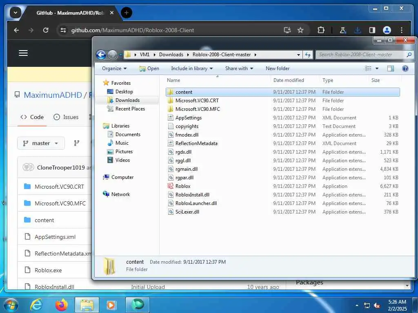Bookmark this page star in Chrome
The image size is (418, 313).
[x=300, y=30]
